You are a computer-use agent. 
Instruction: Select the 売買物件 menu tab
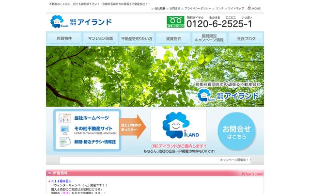pyautogui.click(x=64, y=39)
